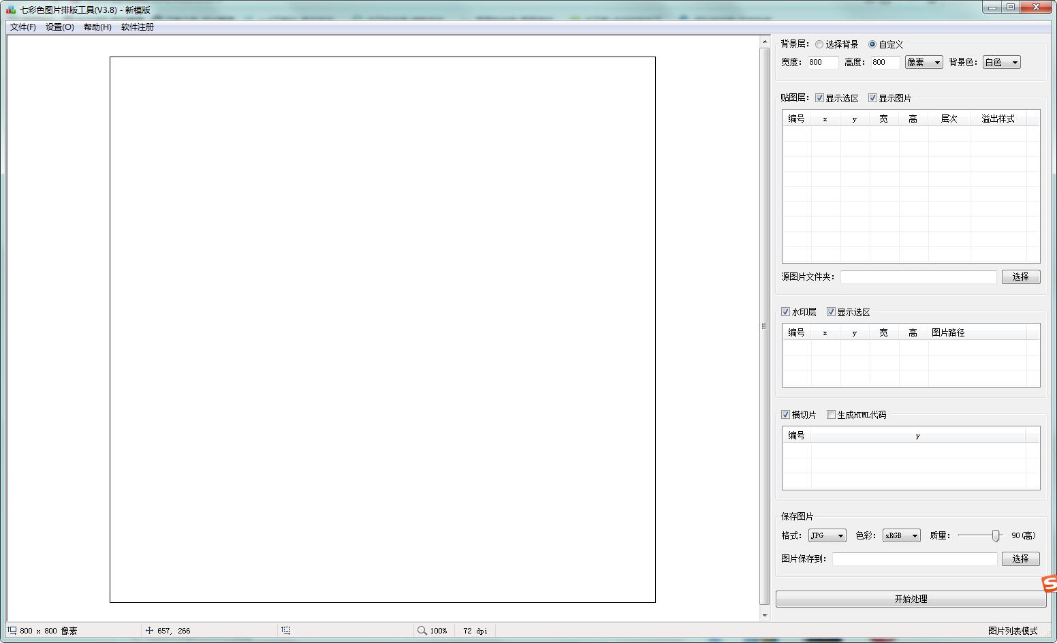The width and height of the screenshot is (1057, 643).
Task: Open the JPG format dropdown
Action: (827, 535)
